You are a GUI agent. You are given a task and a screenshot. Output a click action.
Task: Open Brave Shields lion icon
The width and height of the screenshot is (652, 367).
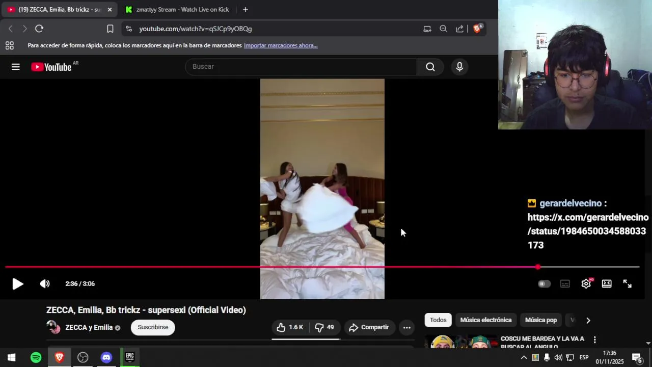pyautogui.click(x=477, y=29)
